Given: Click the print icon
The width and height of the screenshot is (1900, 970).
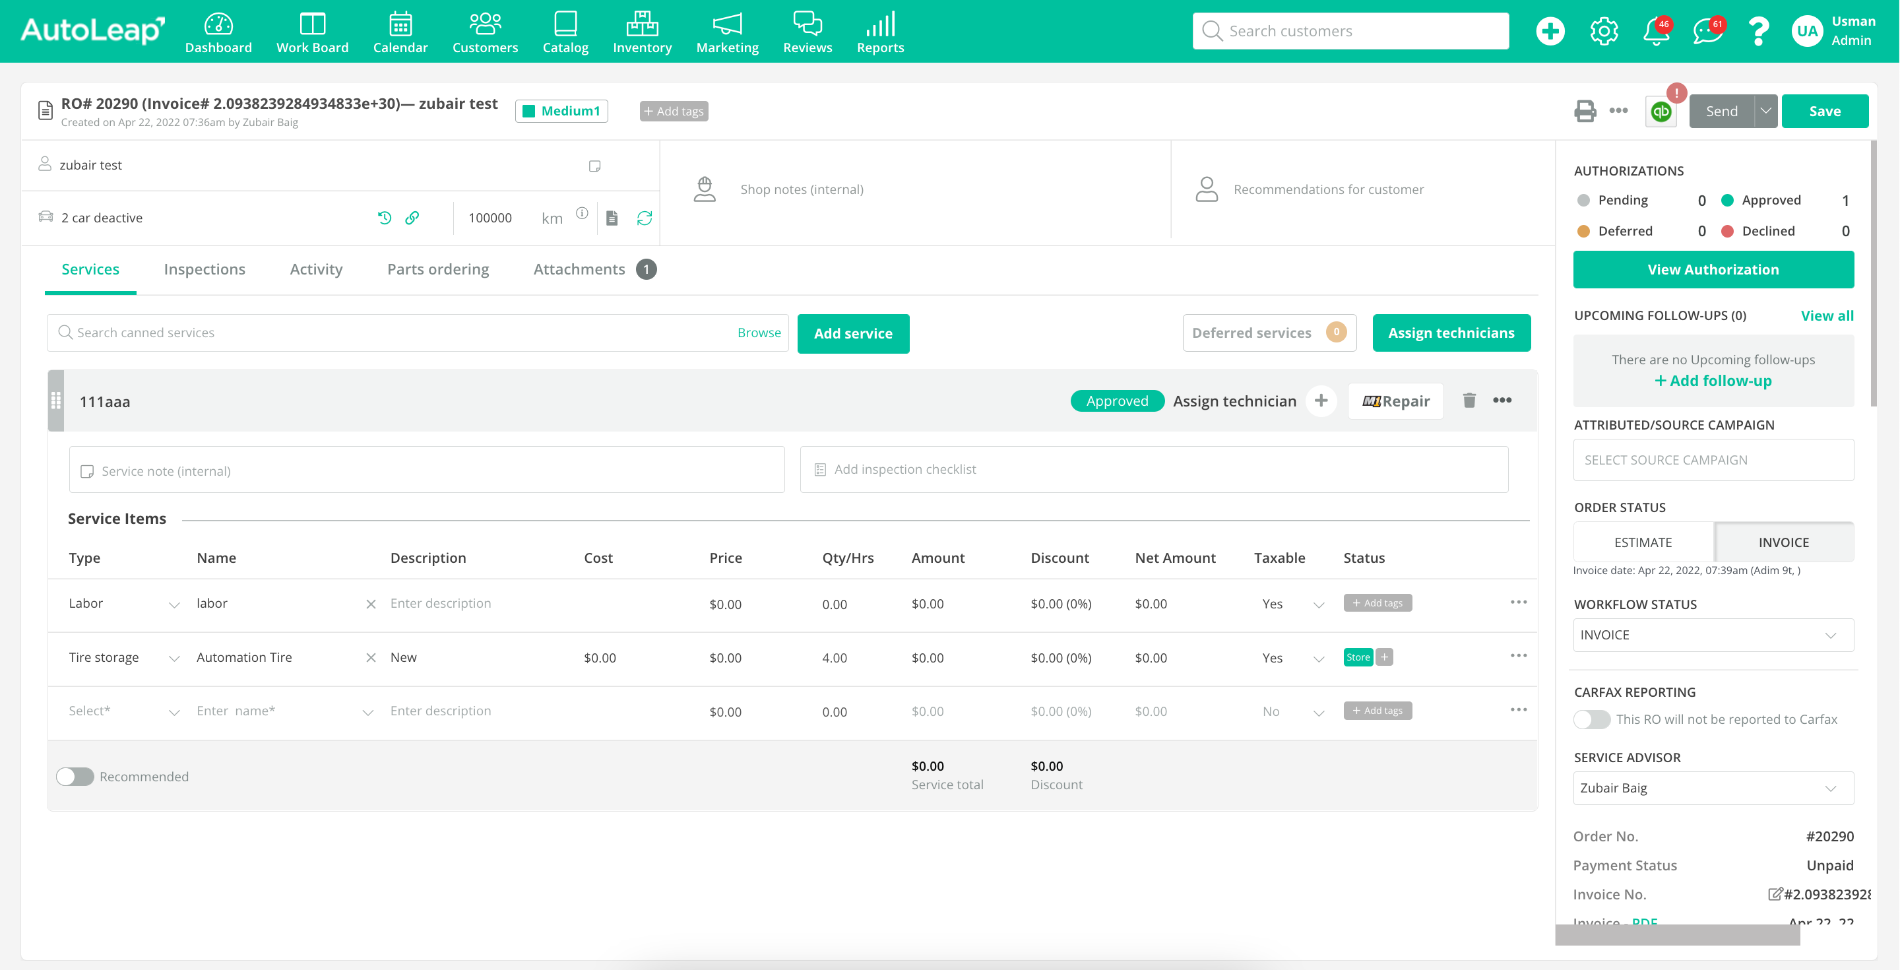Looking at the screenshot, I should (x=1584, y=111).
